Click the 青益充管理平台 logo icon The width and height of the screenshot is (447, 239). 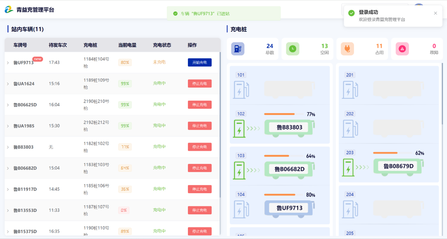tap(9, 10)
